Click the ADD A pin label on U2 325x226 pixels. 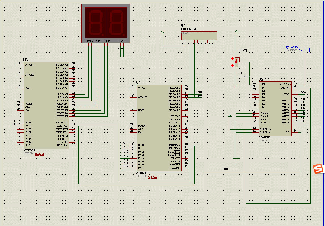pyautogui.click(x=265, y=113)
